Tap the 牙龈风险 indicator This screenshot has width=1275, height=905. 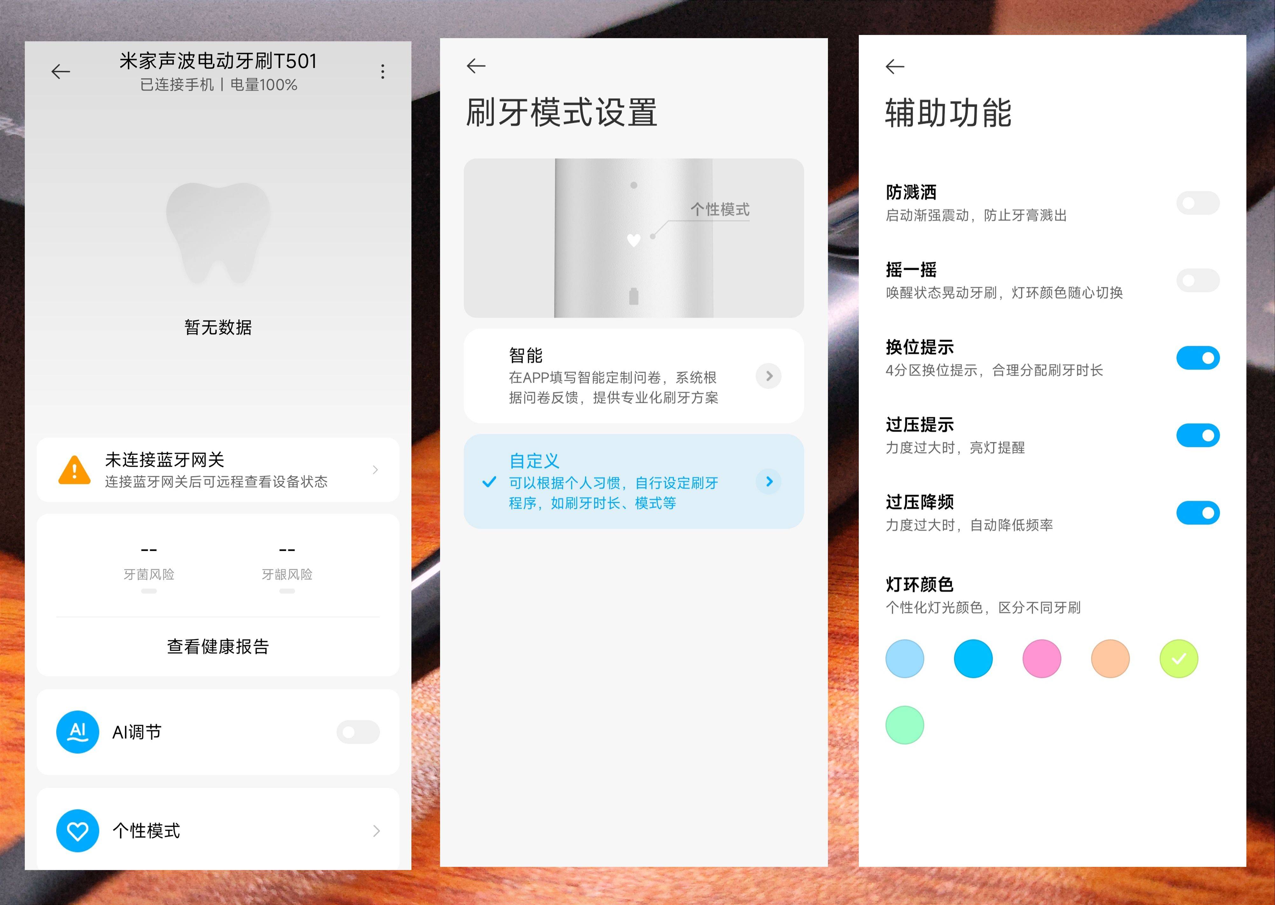pyautogui.click(x=287, y=569)
